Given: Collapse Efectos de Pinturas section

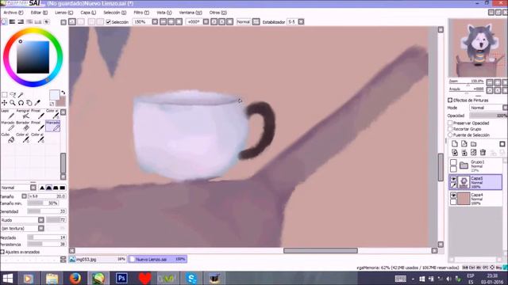Looking at the screenshot, I should (450, 101).
